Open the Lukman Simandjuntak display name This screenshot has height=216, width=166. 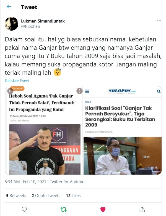43,21
